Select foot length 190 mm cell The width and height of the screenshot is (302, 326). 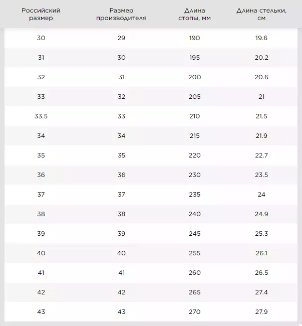195,38
